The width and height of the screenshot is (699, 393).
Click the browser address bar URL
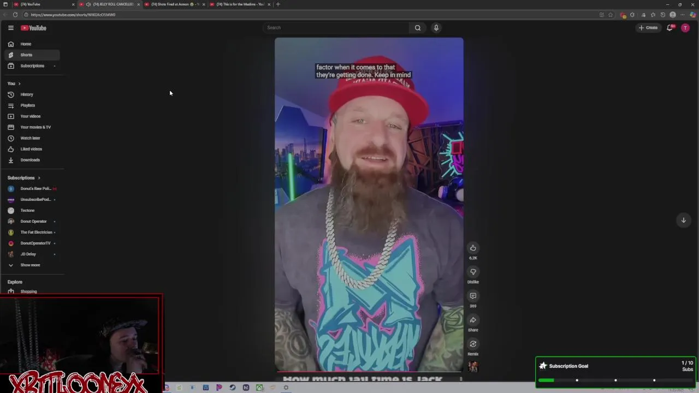point(73,15)
